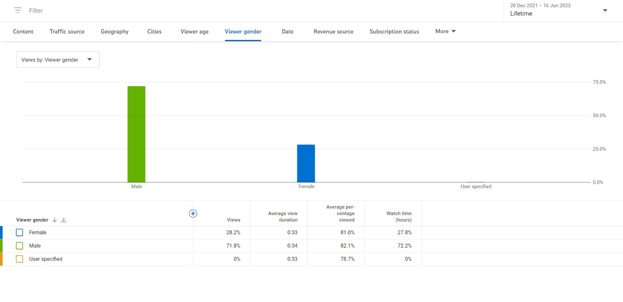The width and height of the screenshot is (623, 302).
Task: Select the Viewer gender tab
Action: pyautogui.click(x=243, y=32)
